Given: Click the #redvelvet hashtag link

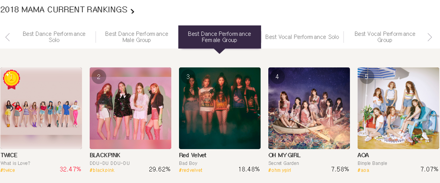Looking at the screenshot, I should (x=191, y=170).
